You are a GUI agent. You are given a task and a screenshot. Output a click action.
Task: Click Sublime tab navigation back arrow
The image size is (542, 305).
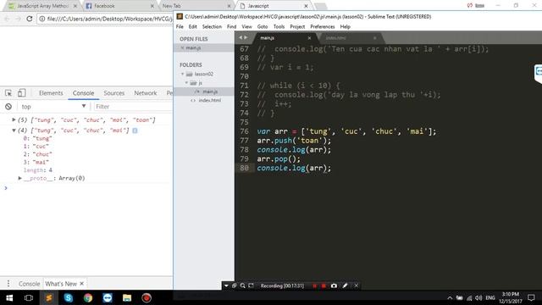tap(241, 37)
